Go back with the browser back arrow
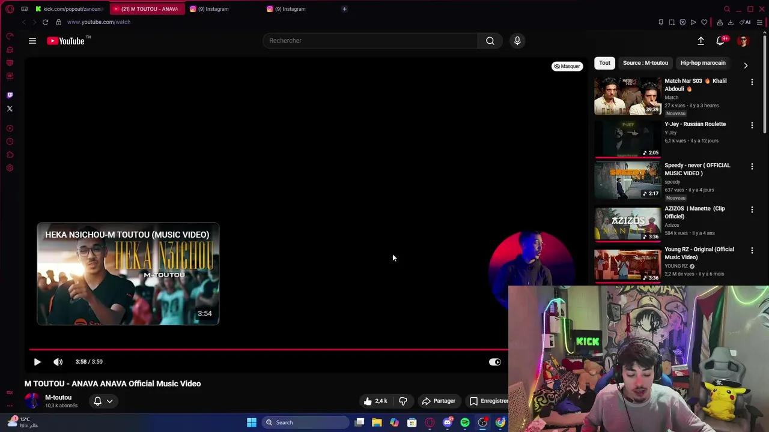The height and width of the screenshot is (432, 769). pos(23,22)
